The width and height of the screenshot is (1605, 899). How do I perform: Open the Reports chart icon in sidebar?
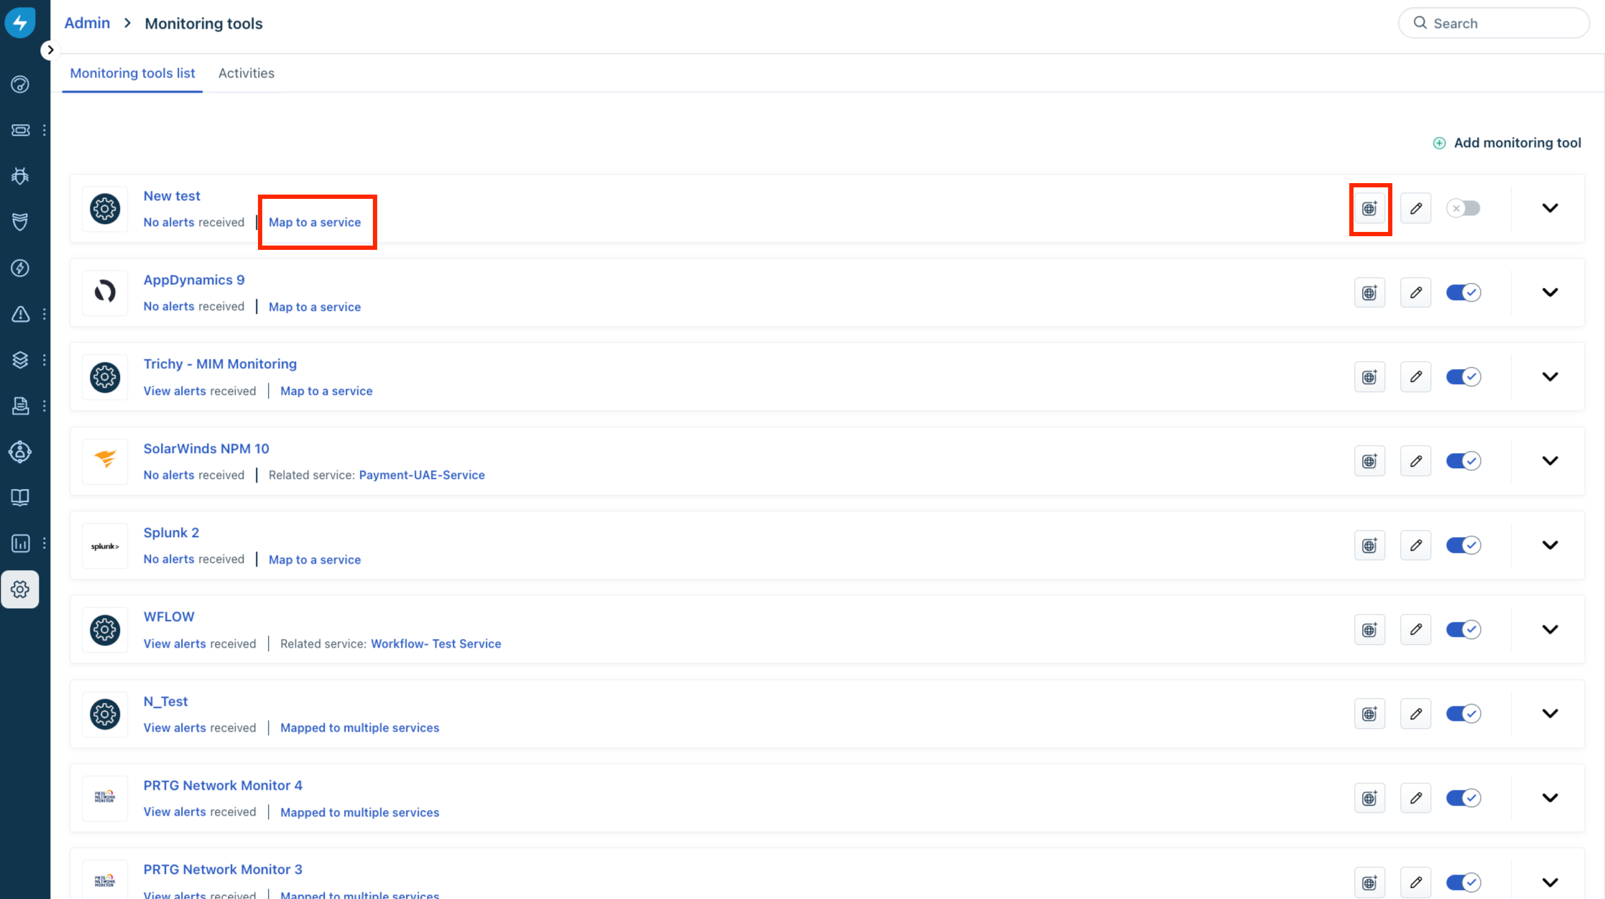(x=20, y=544)
